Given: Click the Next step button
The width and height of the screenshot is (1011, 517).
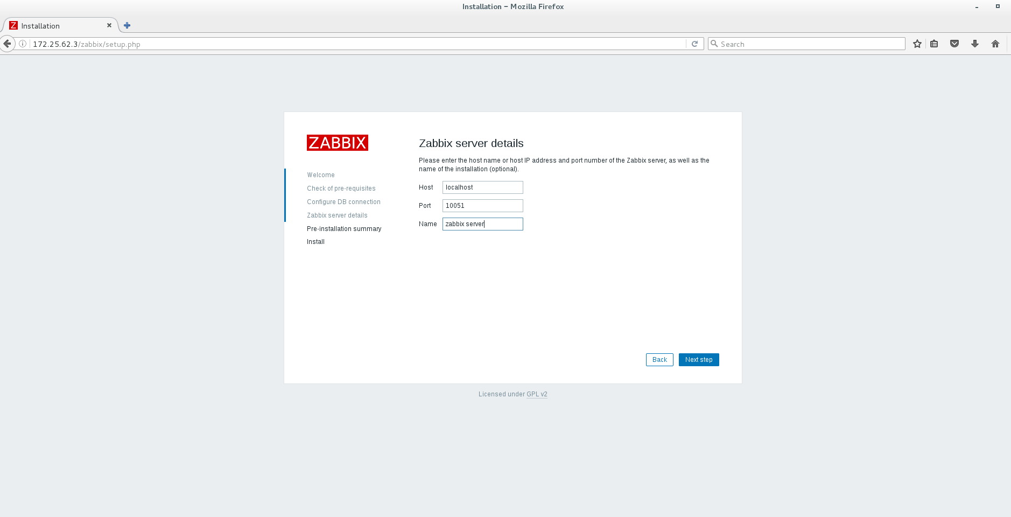Looking at the screenshot, I should click(699, 359).
